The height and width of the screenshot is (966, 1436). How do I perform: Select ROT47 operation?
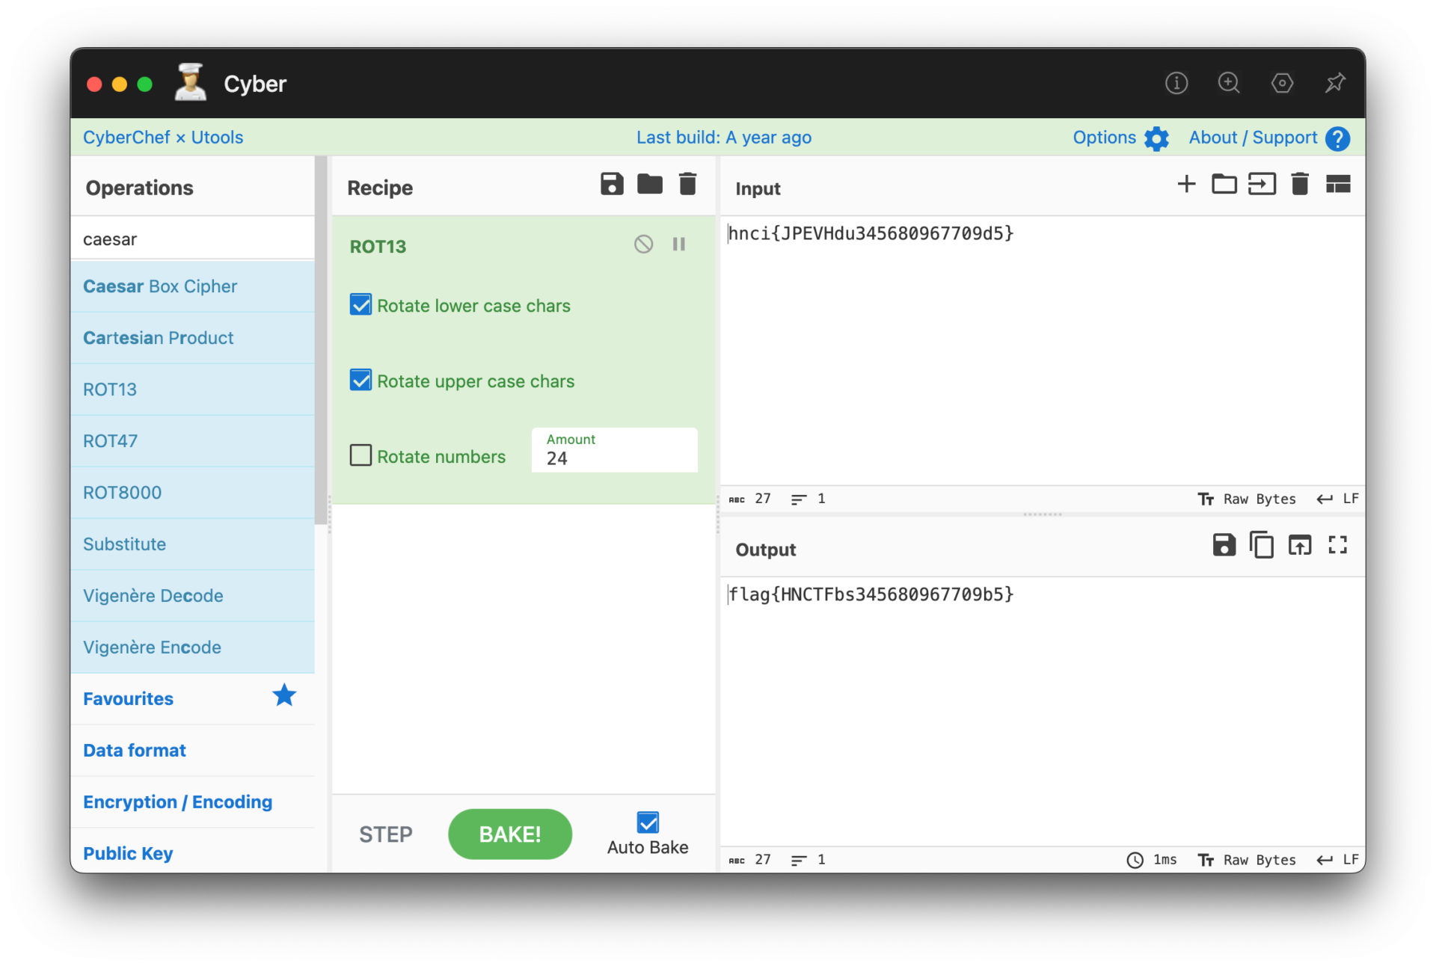click(x=192, y=441)
